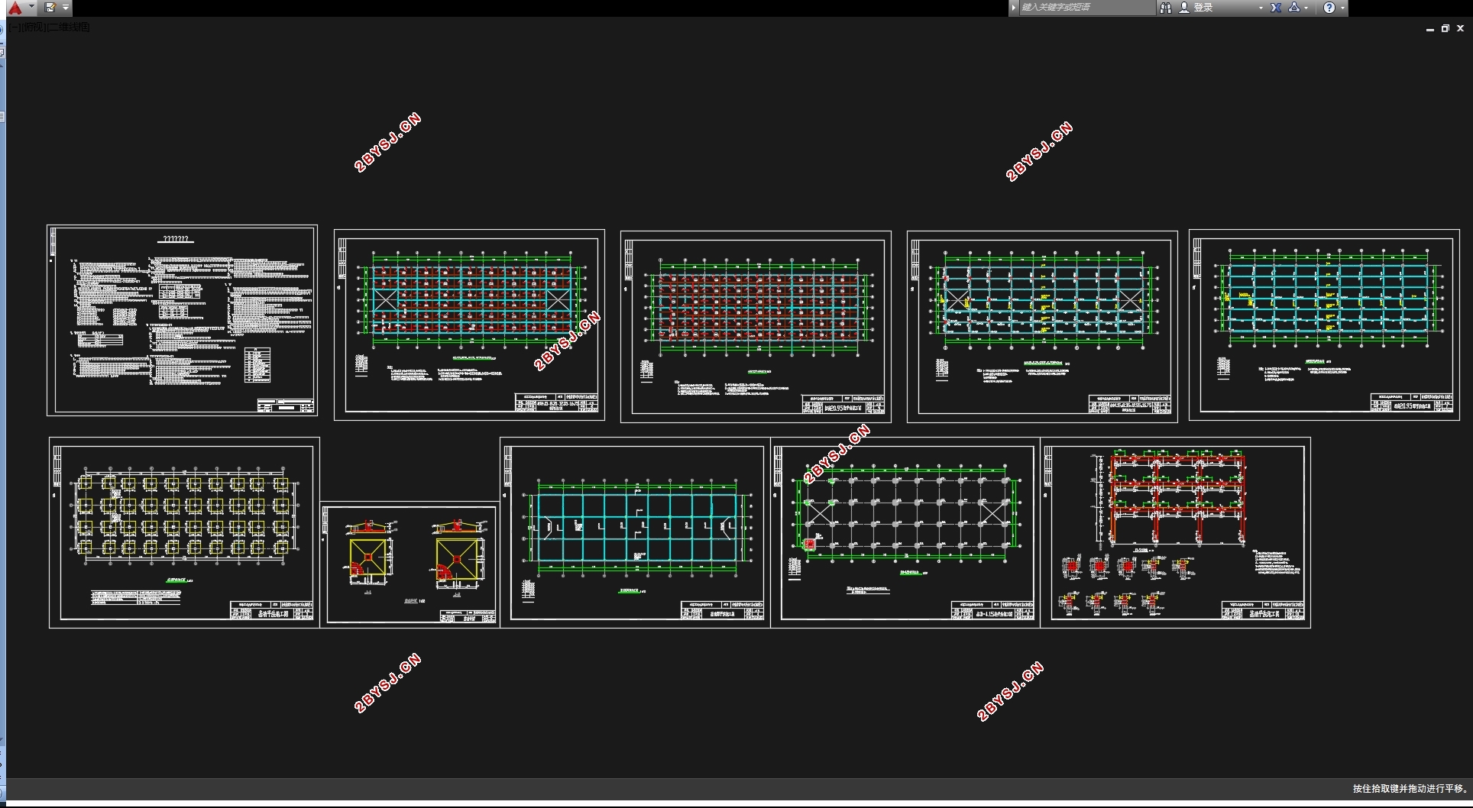Open the 登录 account dropdown arrow
This screenshot has width=1473, height=808.
[1261, 8]
